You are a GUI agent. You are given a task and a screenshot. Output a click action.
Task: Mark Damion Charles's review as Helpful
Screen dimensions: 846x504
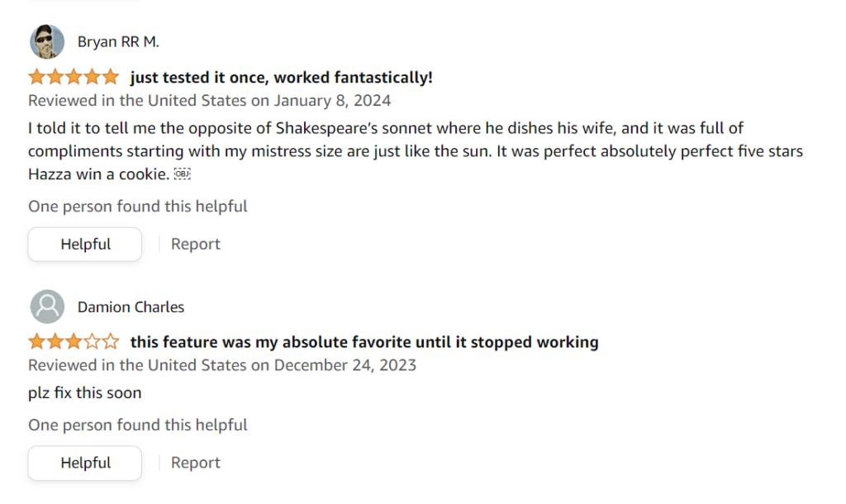click(x=85, y=463)
